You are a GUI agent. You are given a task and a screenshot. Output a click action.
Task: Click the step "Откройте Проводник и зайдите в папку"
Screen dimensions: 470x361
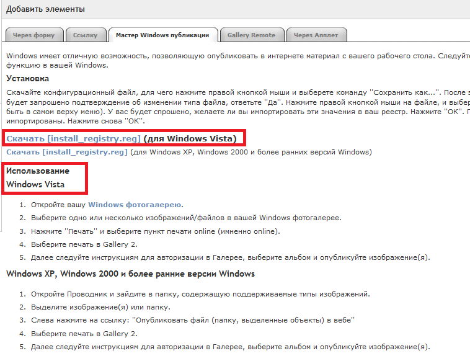(x=200, y=294)
